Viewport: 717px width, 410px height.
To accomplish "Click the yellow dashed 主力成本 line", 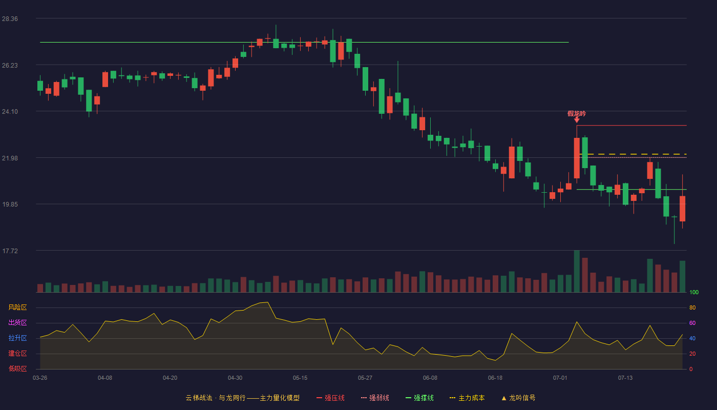I will [632, 154].
